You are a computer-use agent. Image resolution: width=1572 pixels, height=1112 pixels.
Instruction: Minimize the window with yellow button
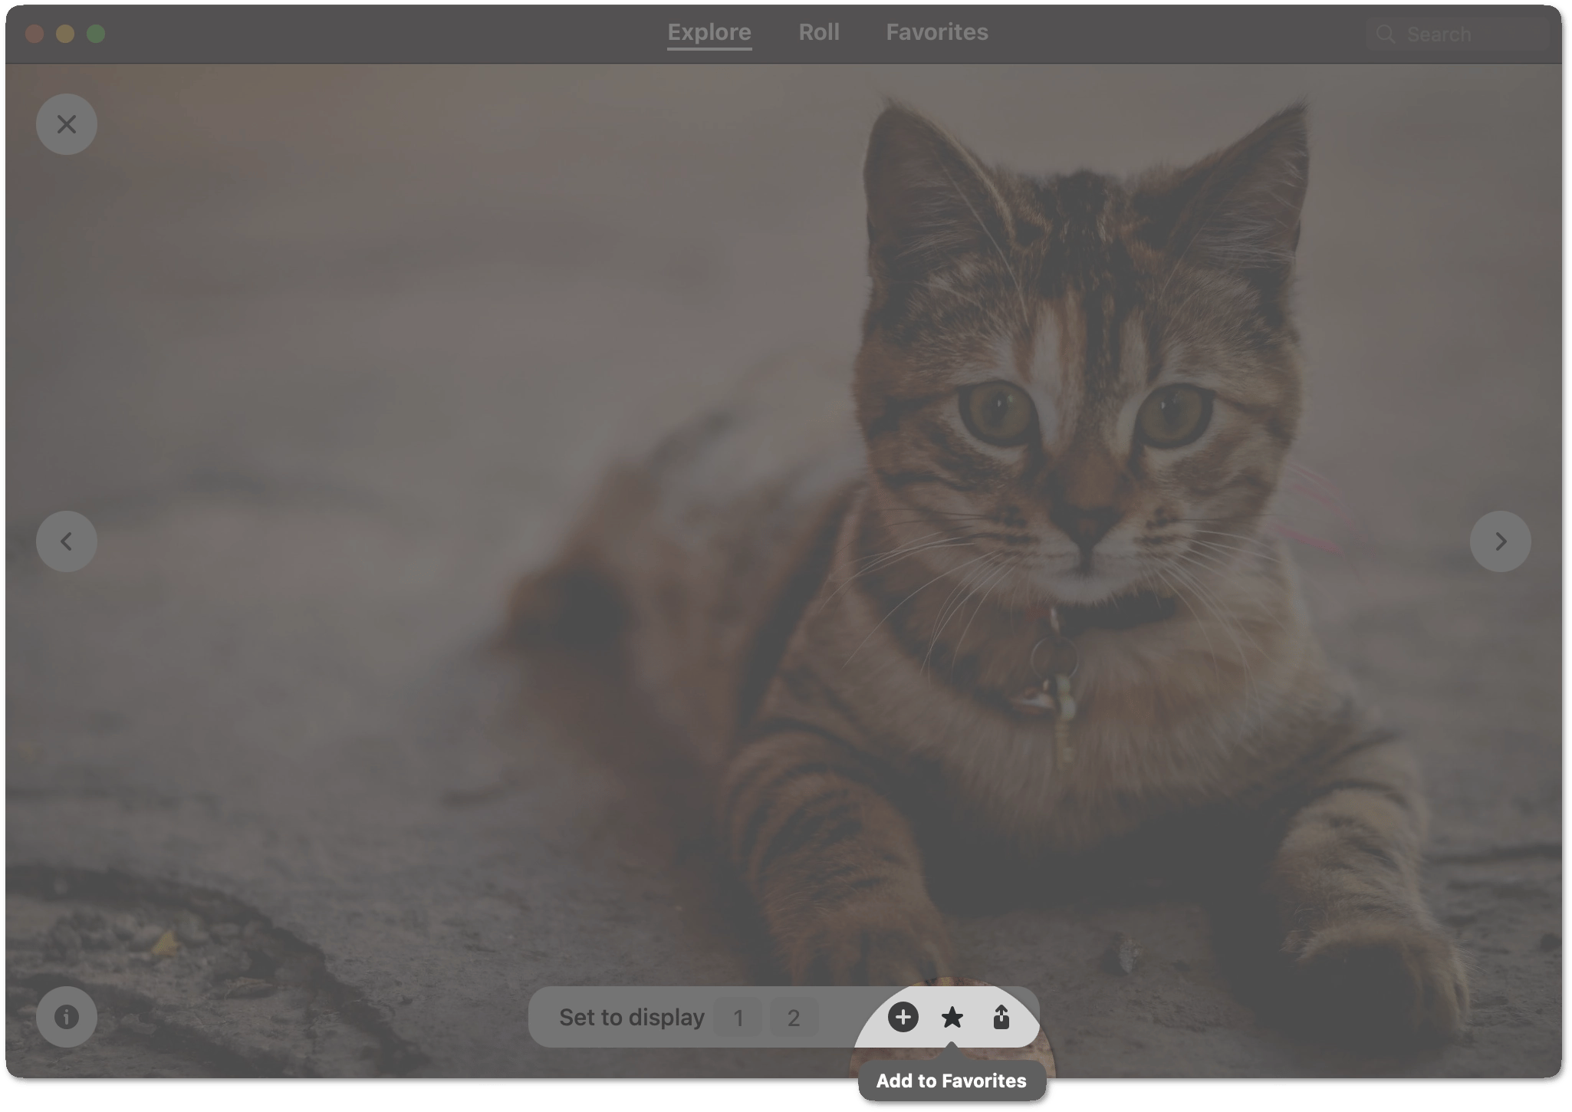point(65,34)
